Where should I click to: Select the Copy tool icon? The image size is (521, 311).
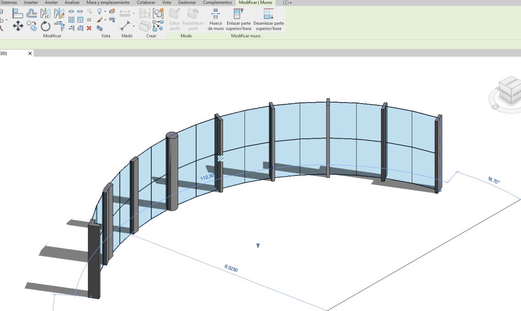point(32,25)
